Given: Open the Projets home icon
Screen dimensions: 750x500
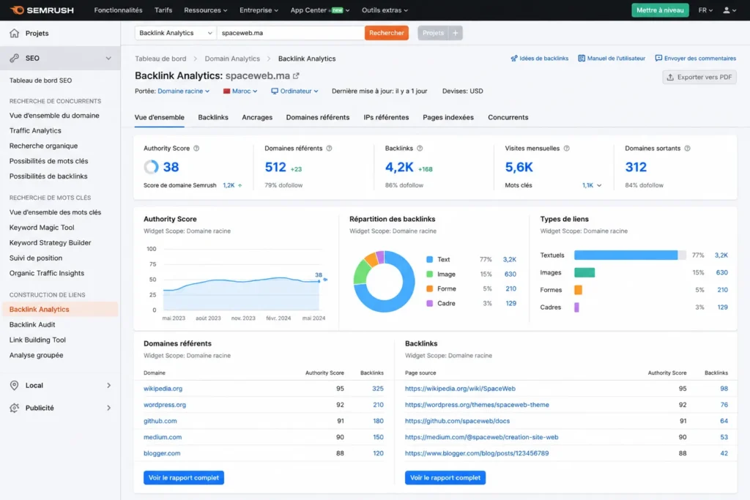Looking at the screenshot, I should point(15,33).
